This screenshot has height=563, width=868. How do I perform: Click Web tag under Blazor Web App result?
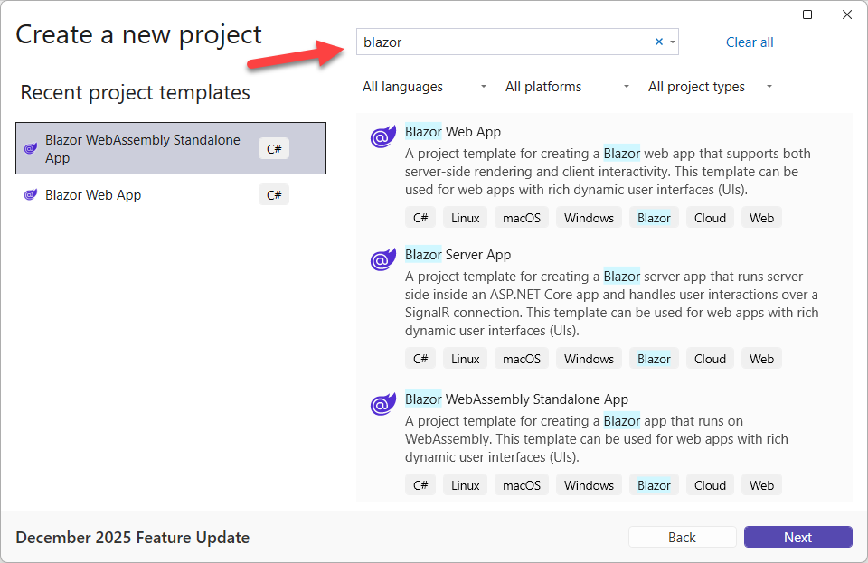(761, 218)
